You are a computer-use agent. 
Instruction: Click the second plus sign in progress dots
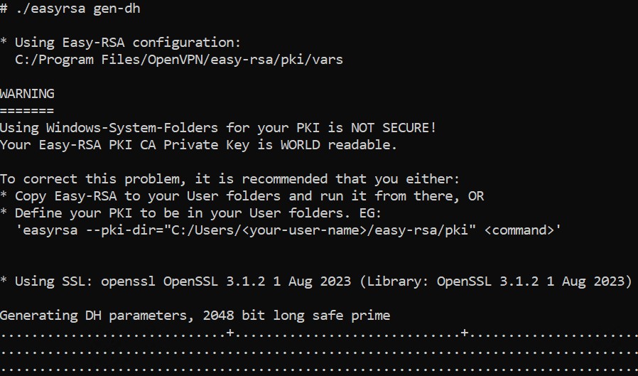click(465, 333)
